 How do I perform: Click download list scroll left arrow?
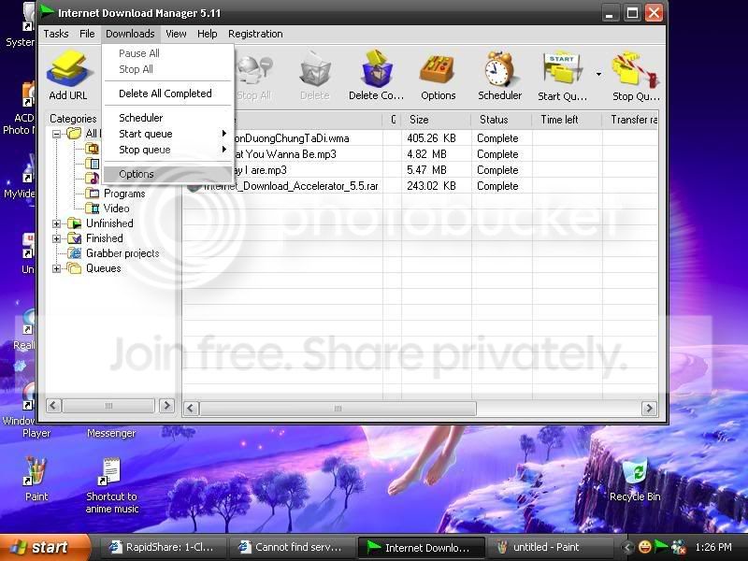(x=192, y=409)
